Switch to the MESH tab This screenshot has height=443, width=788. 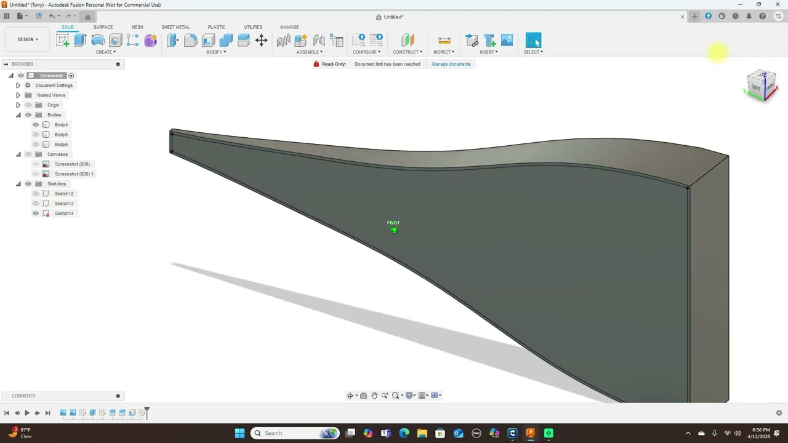click(137, 27)
